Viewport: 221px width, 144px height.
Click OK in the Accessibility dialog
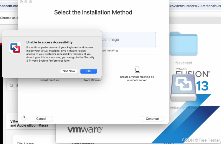point(88,71)
